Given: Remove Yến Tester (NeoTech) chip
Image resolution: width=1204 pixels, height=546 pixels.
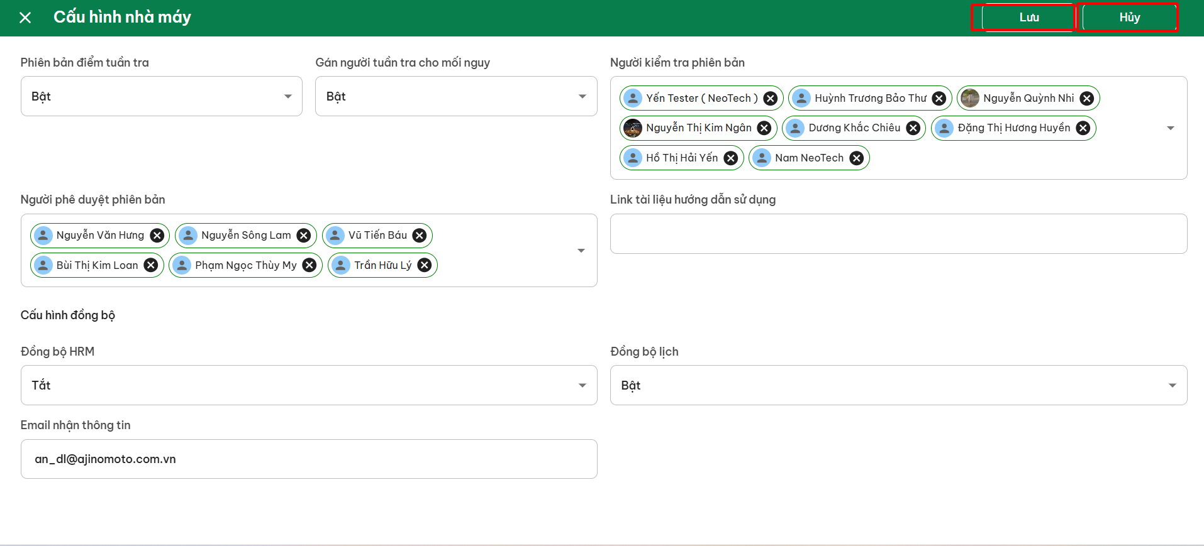Looking at the screenshot, I should [770, 98].
